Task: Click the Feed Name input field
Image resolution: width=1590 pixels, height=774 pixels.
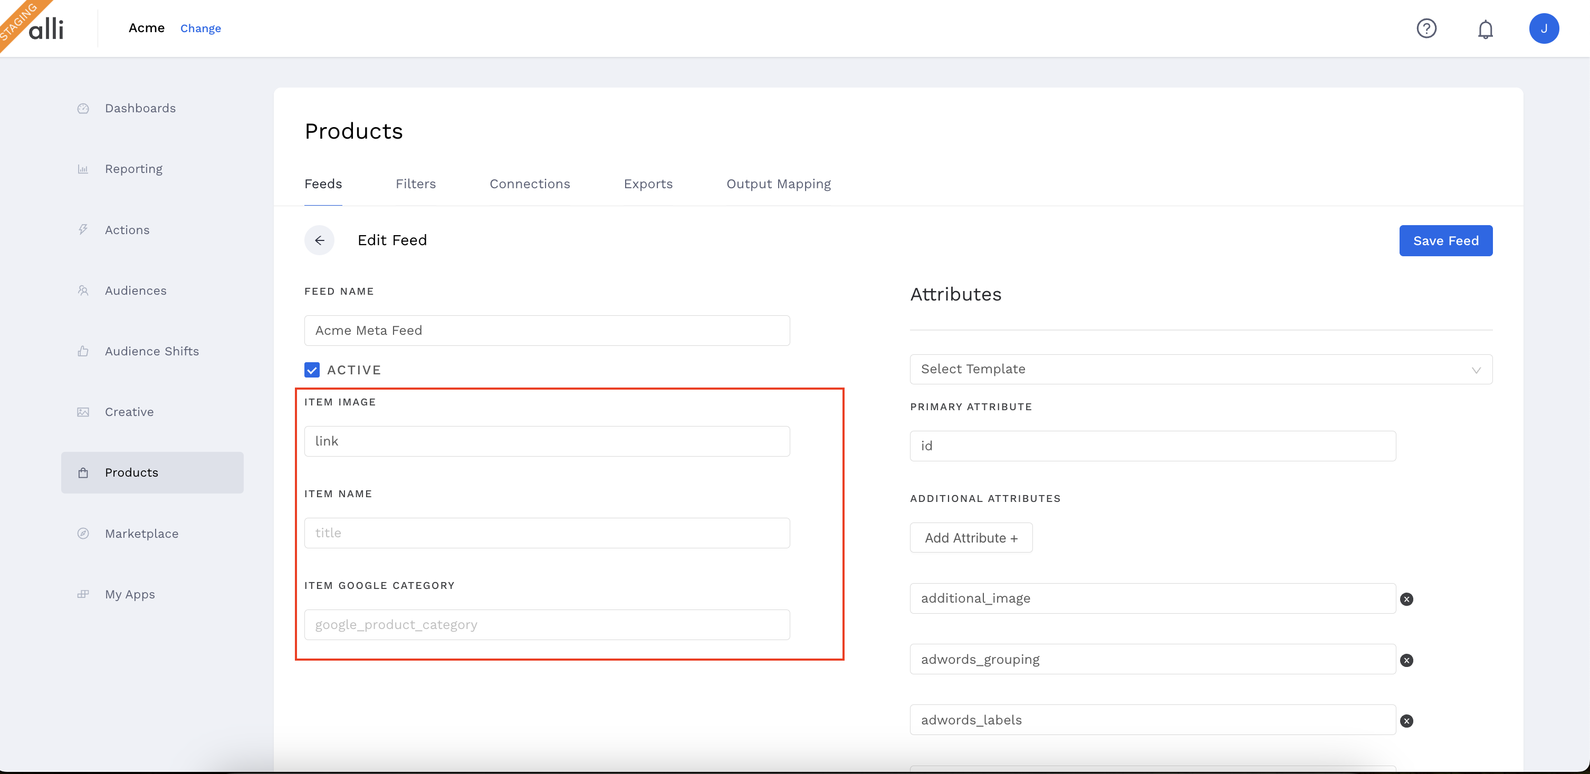Action: pyautogui.click(x=546, y=331)
